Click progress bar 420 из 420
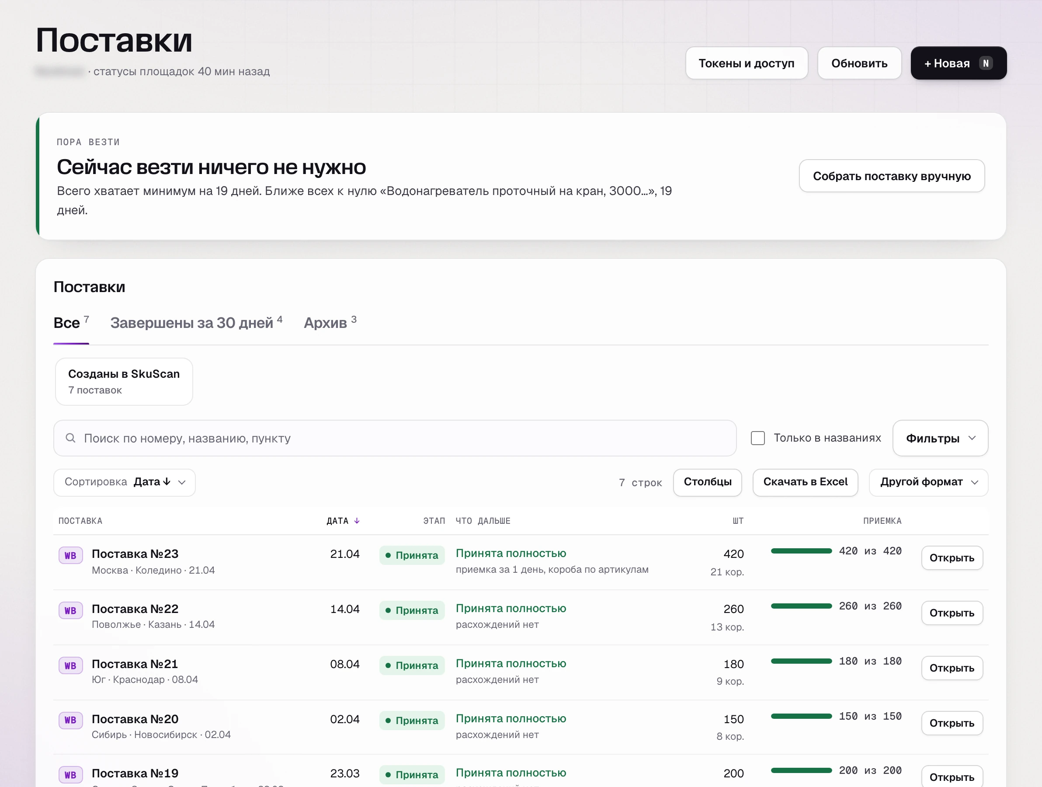 tap(801, 551)
